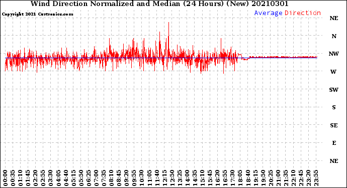Click the 16:55 time label
The height and width of the screenshot is (188, 347).
[x=225, y=178]
